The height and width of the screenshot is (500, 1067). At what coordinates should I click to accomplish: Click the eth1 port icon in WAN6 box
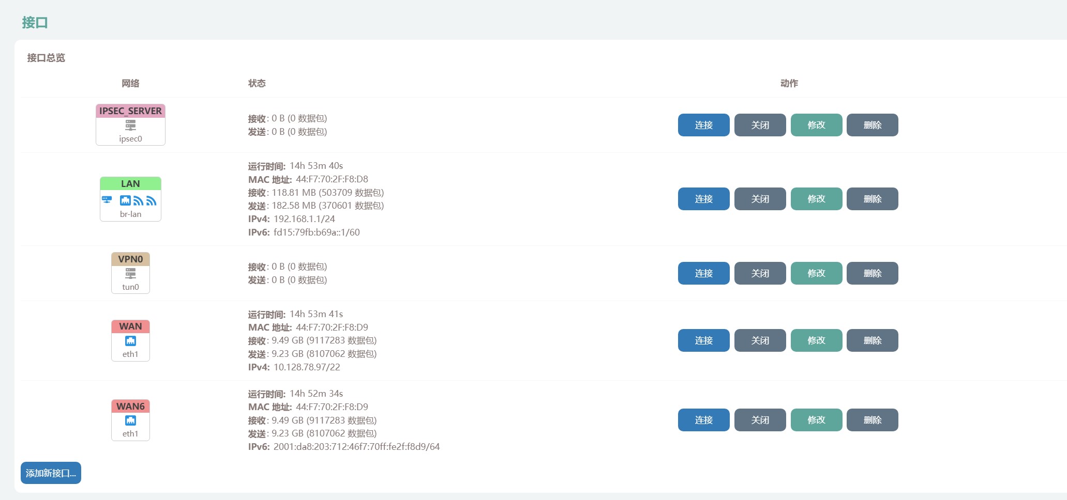[x=130, y=420]
